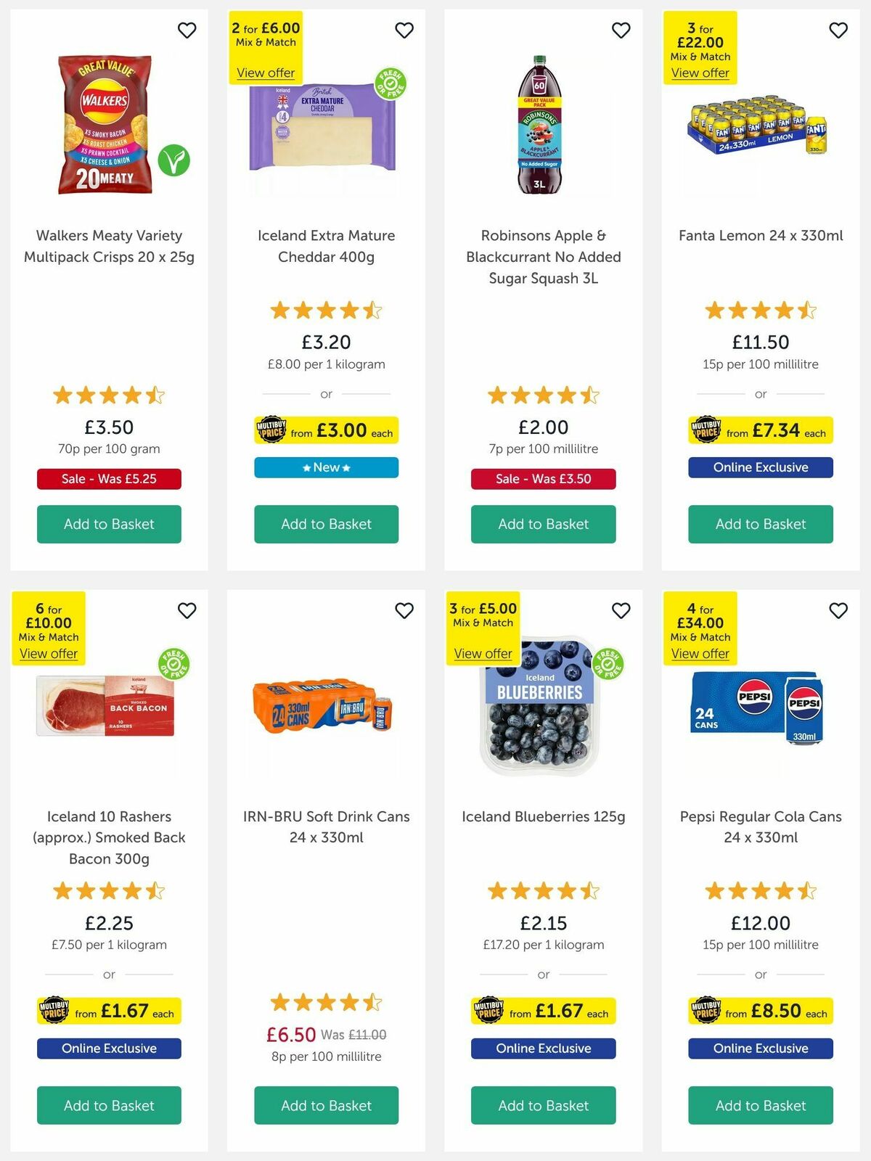Click the Online Exclusive label on Fanta Lemon
Screen dimensions: 871x1161
click(760, 467)
